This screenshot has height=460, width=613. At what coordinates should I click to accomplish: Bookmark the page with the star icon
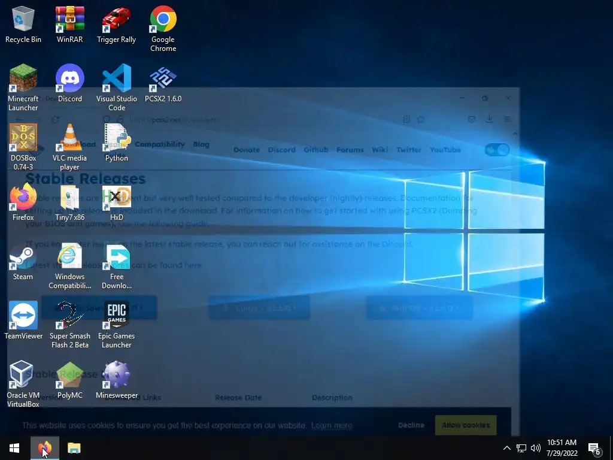pyautogui.click(x=421, y=119)
